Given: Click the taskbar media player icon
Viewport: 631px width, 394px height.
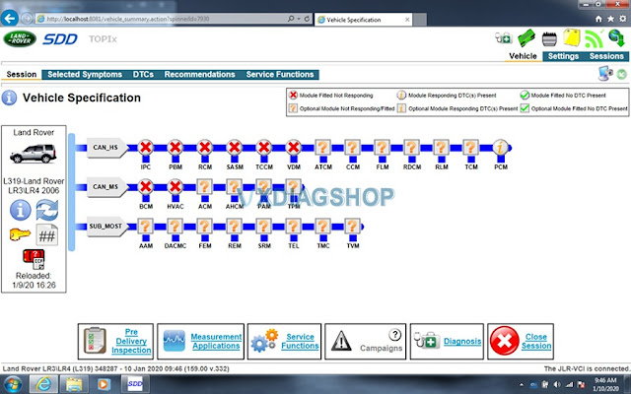Looking at the screenshot, I should pos(104,384).
